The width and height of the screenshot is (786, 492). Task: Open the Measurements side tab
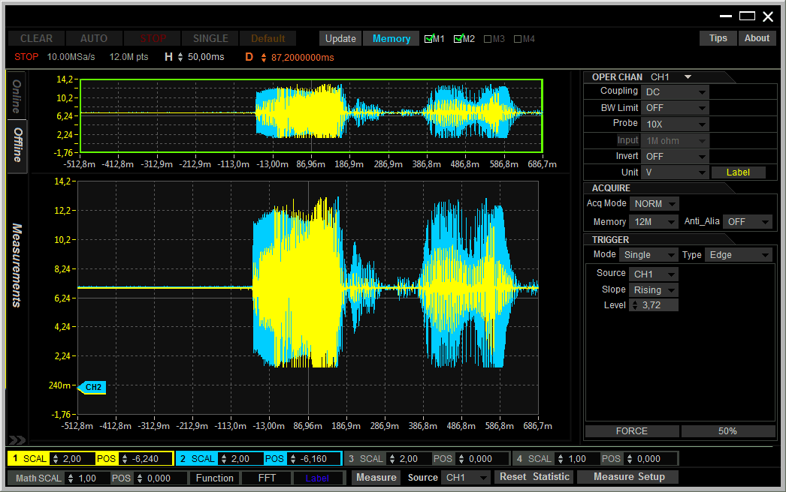coord(17,265)
